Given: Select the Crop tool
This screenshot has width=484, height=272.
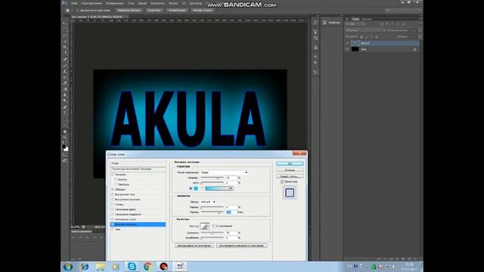Looking at the screenshot, I should pos(65,47).
